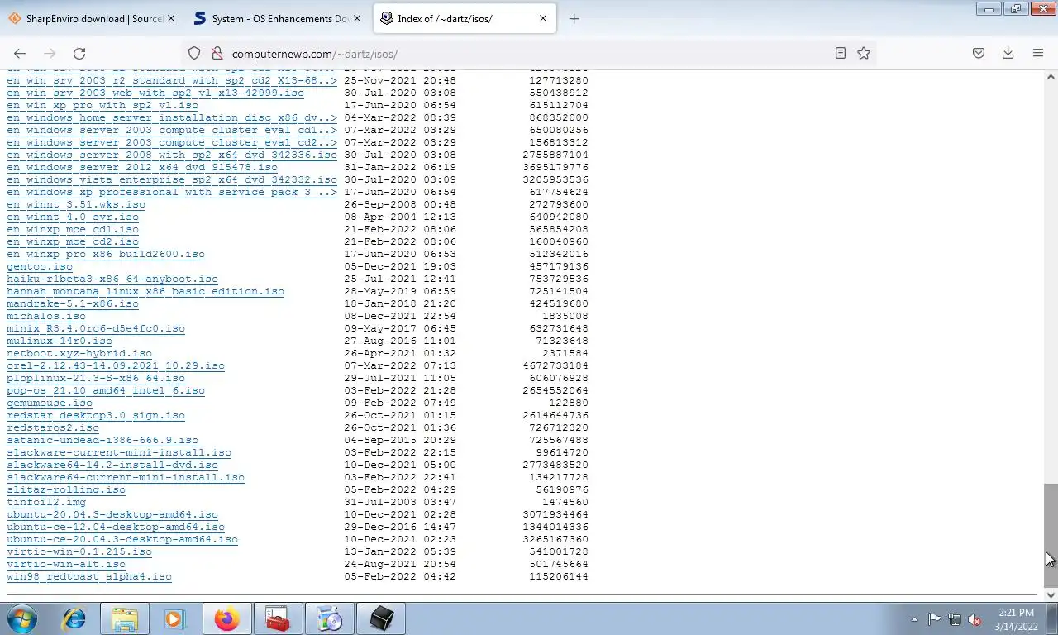Open the Pocket save icon

(979, 53)
